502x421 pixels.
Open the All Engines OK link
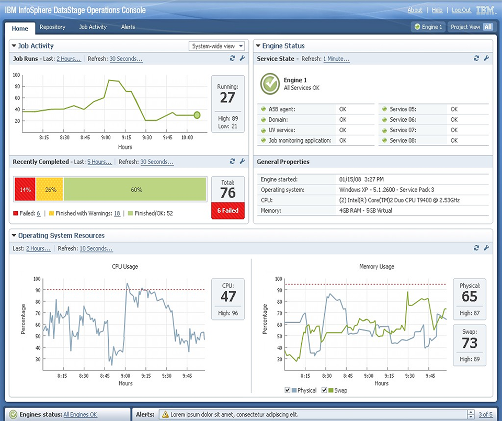(80, 415)
